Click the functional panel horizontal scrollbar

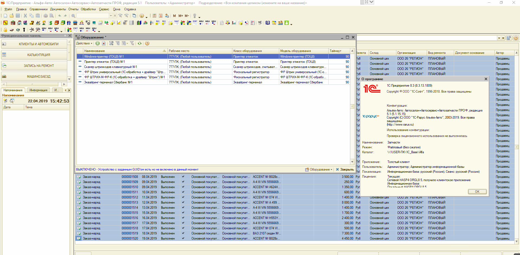34,84
